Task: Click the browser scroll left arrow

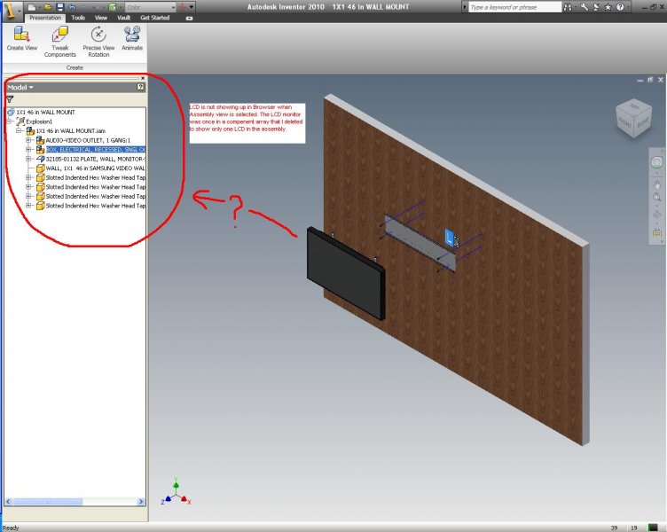Action: coord(8,502)
